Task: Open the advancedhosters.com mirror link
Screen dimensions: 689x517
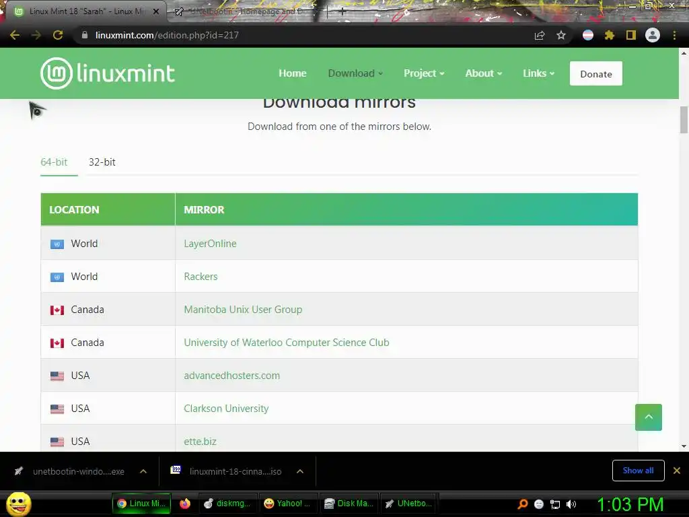Action: 231,376
